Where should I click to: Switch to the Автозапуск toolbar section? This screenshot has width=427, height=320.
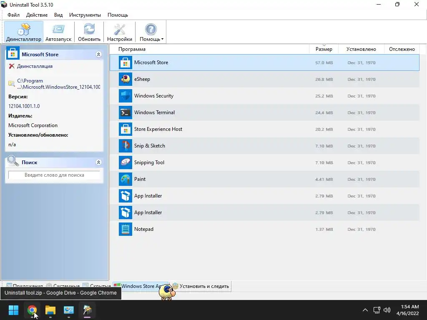[58, 32]
